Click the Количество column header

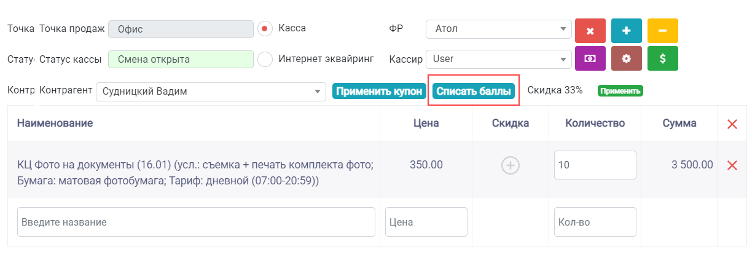pyautogui.click(x=595, y=123)
